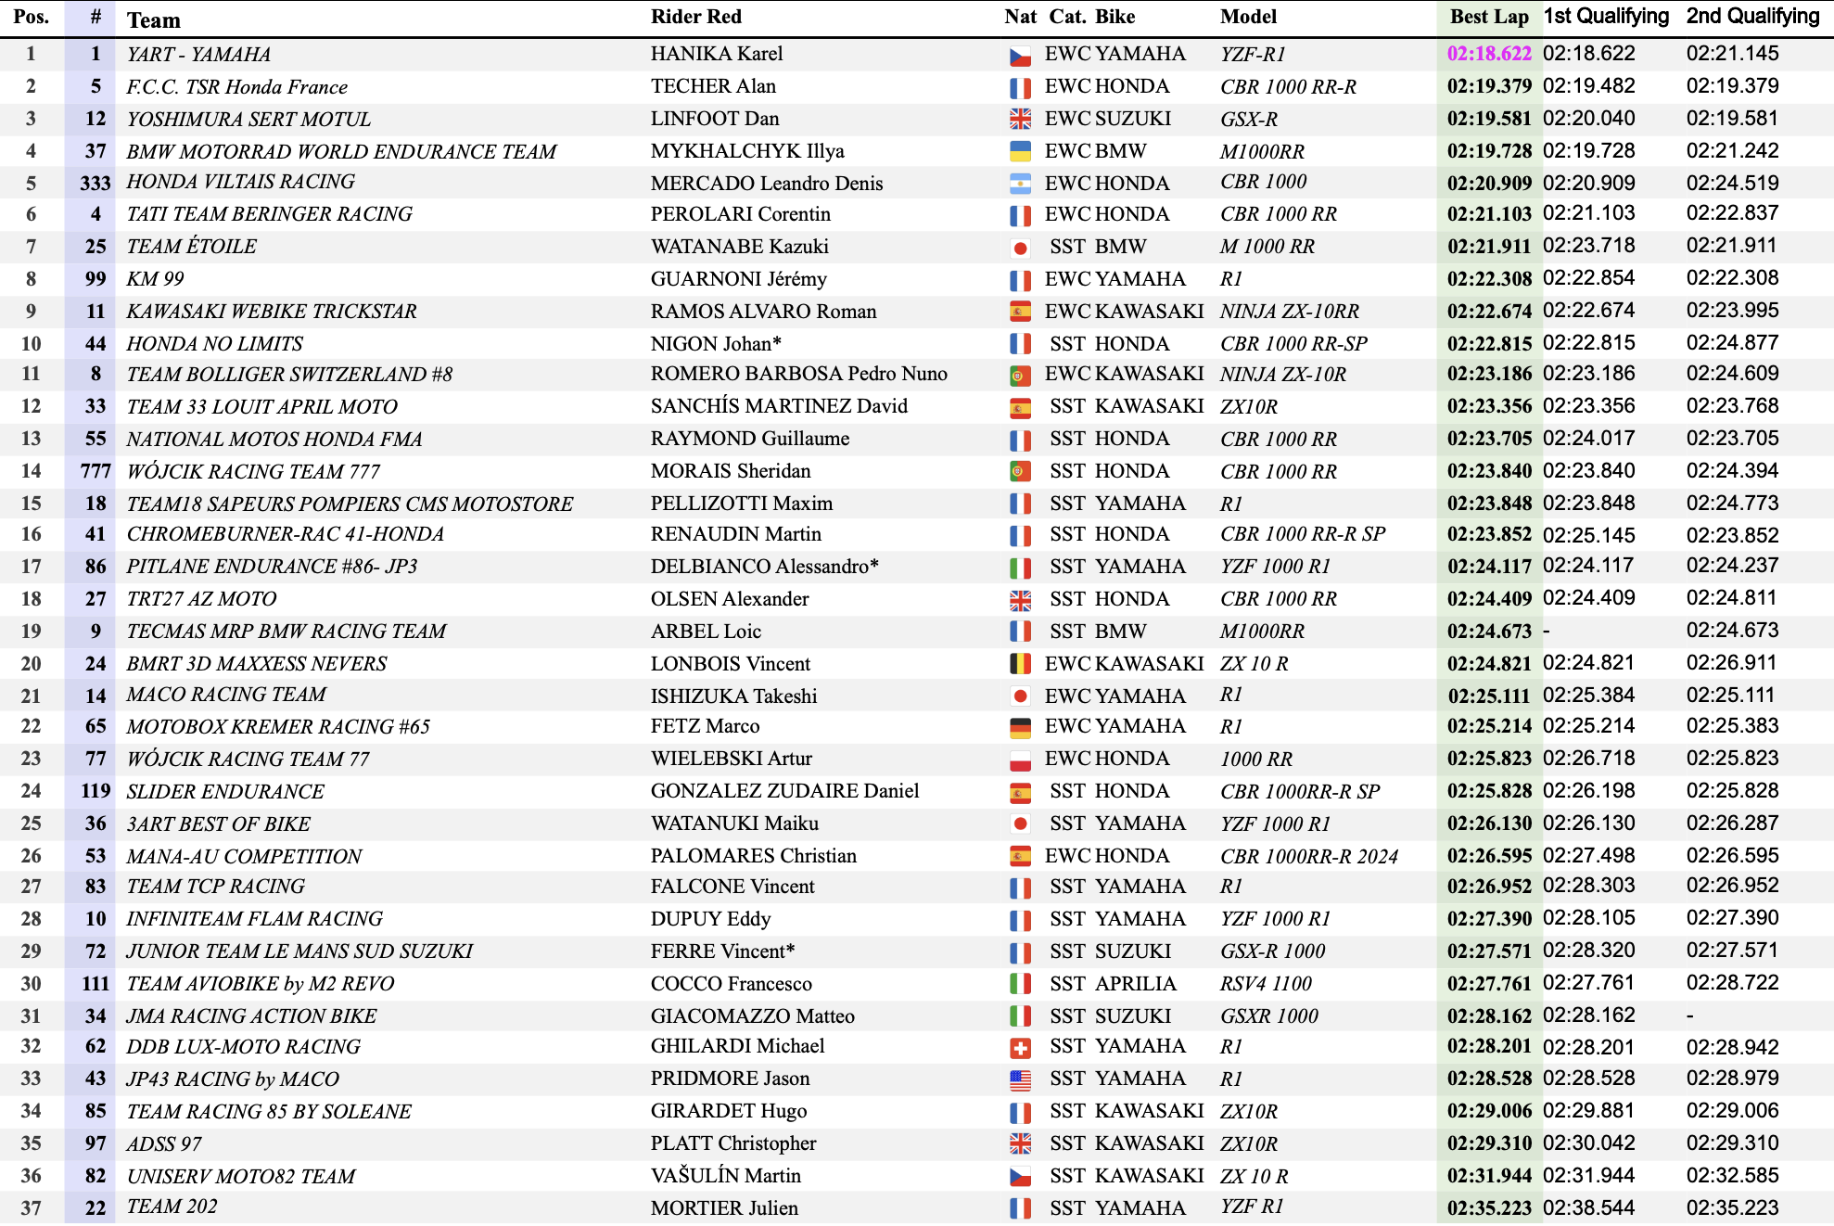The width and height of the screenshot is (1834, 1226).
Task: Click the TEAM 202 entry in the last row
Action: [x=172, y=1207]
